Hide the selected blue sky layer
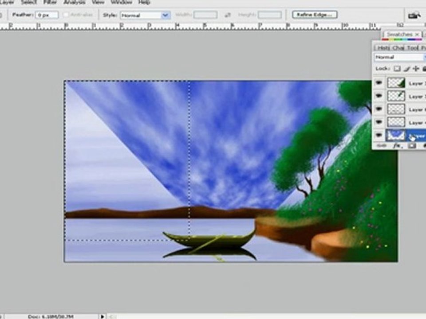Screen dimensions: 426x319 [379, 135]
